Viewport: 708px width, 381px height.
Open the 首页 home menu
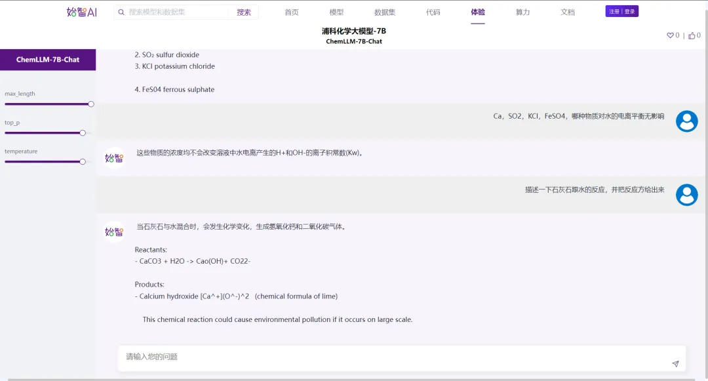click(291, 12)
